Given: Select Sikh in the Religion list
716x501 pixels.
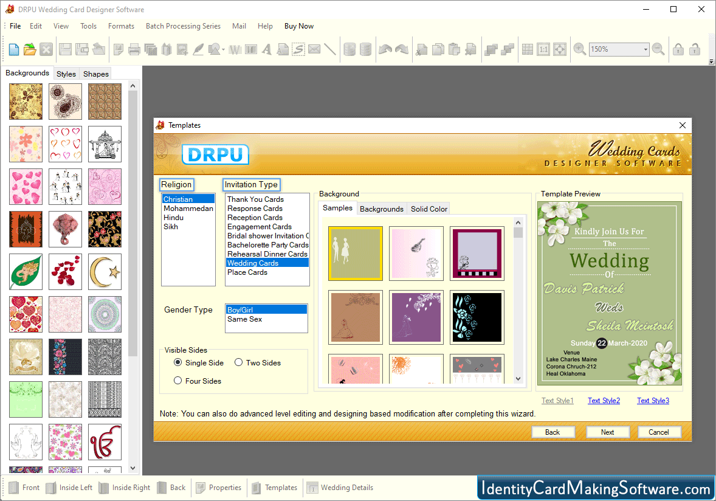Looking at the screenshot, I should coord(188,227).
